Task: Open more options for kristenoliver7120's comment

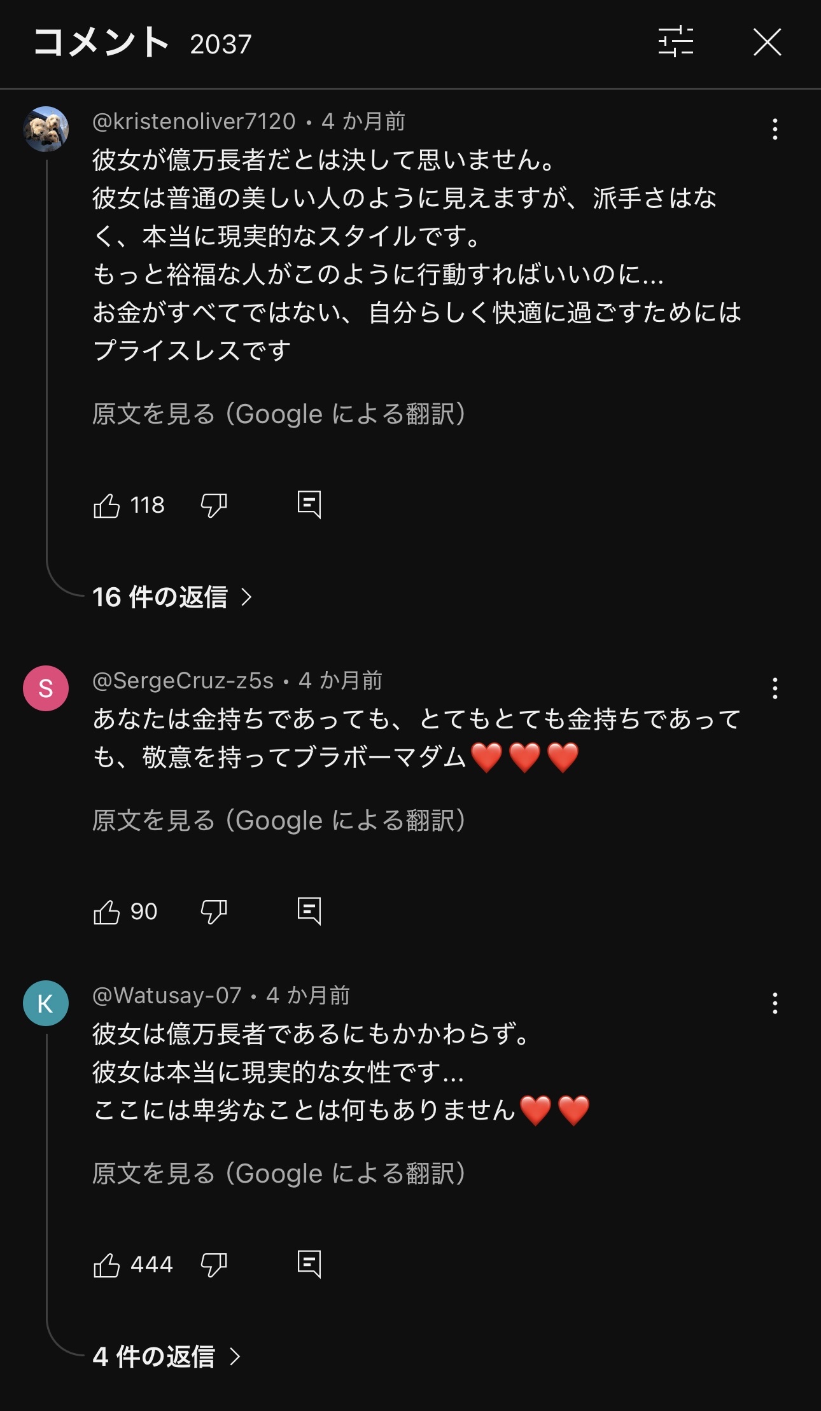Action: point(775,129)
